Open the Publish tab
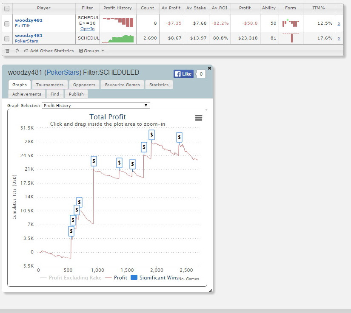 76,94
